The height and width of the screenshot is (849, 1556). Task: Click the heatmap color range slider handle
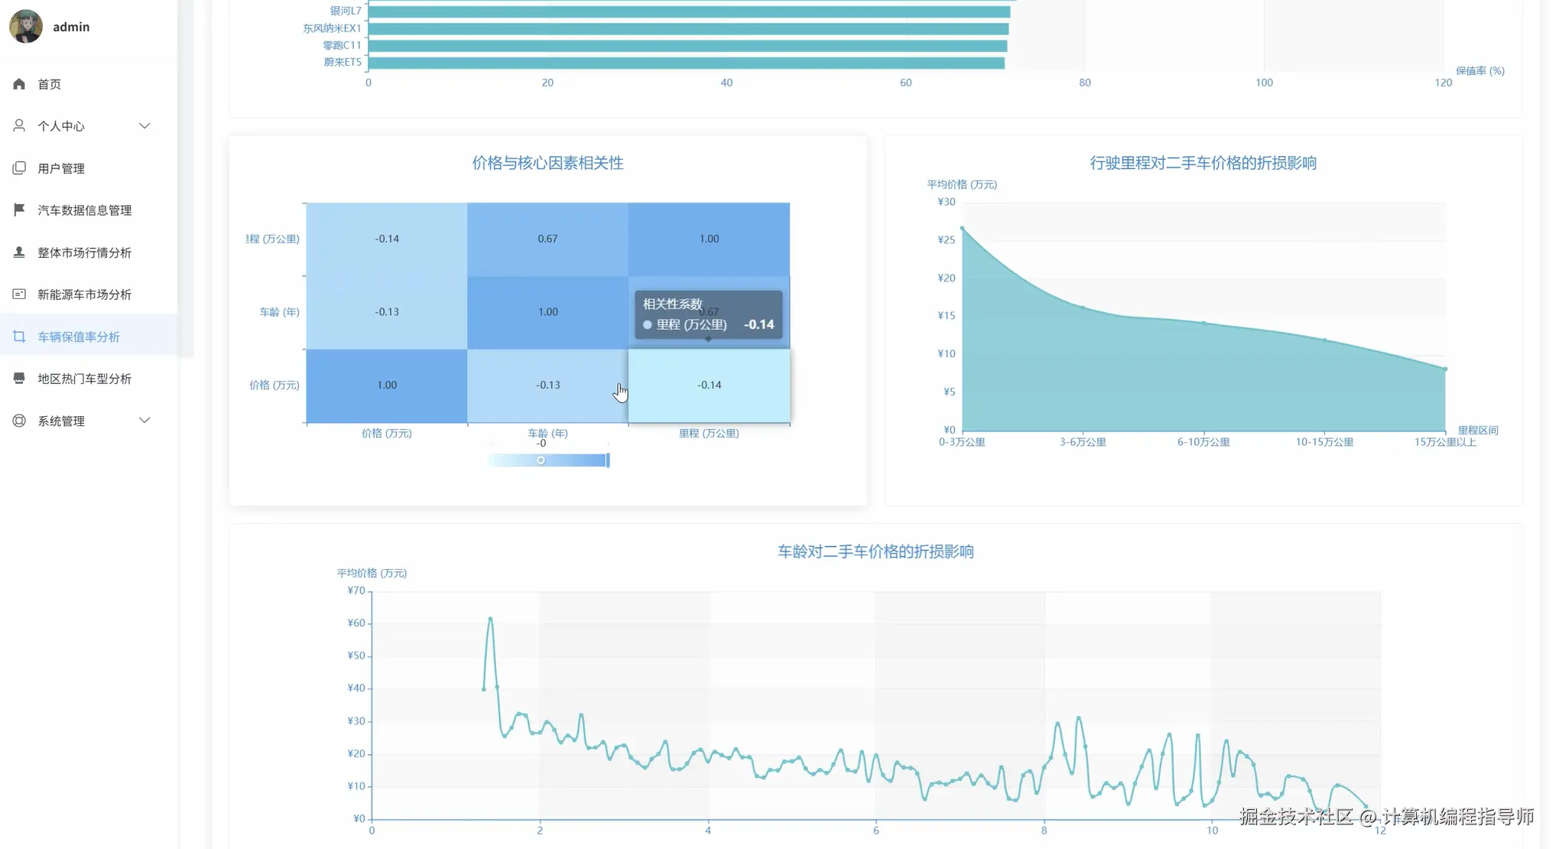coord(541,460)
